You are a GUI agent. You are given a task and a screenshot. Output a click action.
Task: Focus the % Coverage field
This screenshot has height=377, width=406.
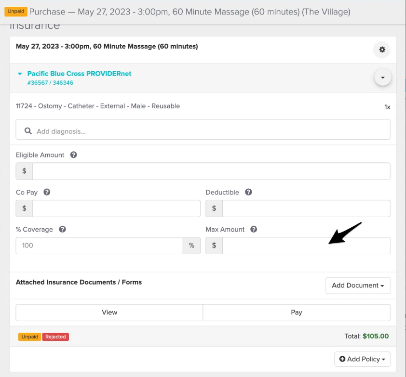[99, 246]
